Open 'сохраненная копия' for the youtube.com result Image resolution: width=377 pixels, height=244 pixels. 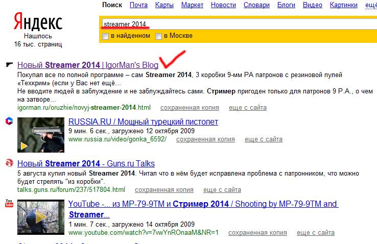coord(257,233)
